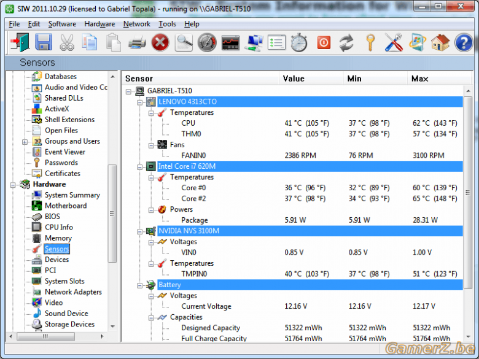Collapse the LENOVO 4313CTO node
The width and height of the screenshot is (479, 359).
tap(139, 102)
